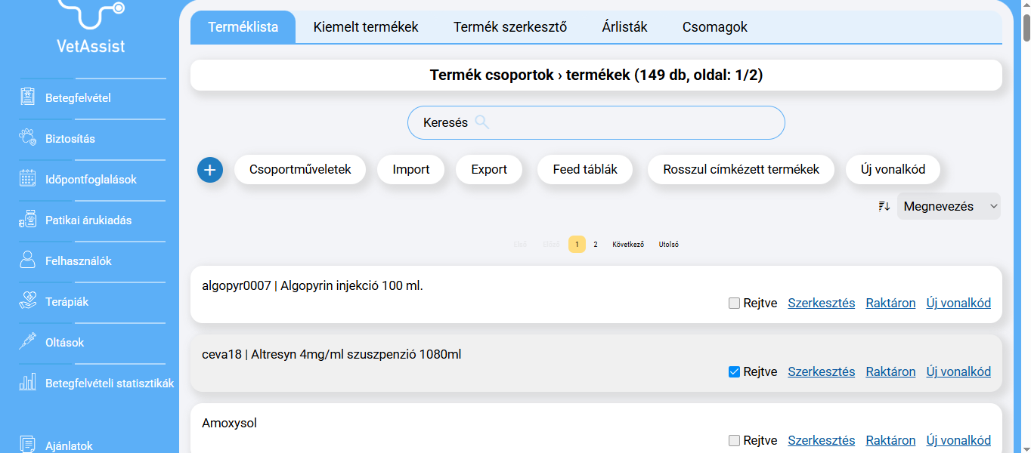Open Terápiák using the heart-hand icon
Image resolution: width=1031 pixels, height=453 pixels.
pyautogui.click(x=28, y=301)
